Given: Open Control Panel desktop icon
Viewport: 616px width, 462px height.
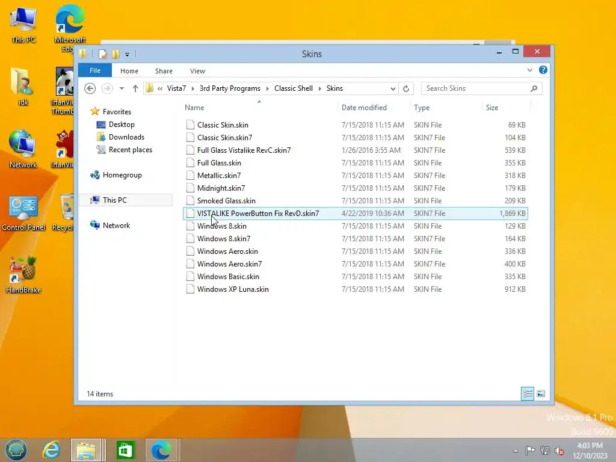Looking at the screenshot, I should pyautogui.click(x=23, y=214).
